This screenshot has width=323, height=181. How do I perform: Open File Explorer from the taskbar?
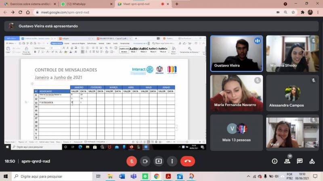click(x=110, y=176)
